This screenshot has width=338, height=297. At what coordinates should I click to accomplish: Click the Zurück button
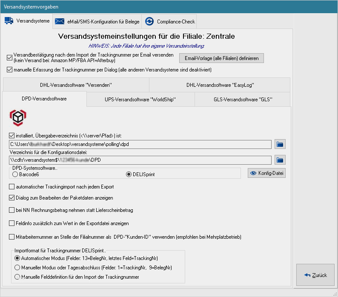click(315, 275)
